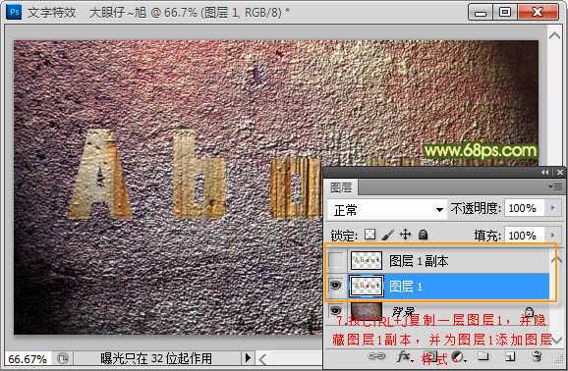Open fill slider arrow
The width and height of the screenshot is (568, 371).
point(553,236)
